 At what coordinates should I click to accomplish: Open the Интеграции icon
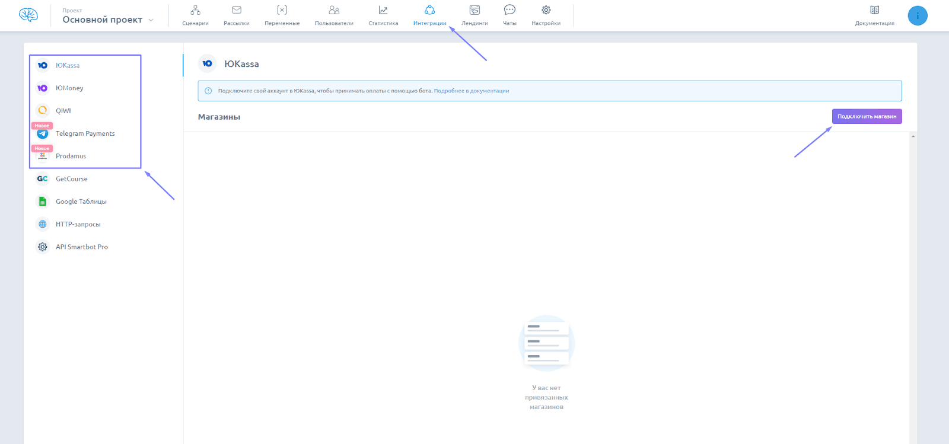pos(430,10)
